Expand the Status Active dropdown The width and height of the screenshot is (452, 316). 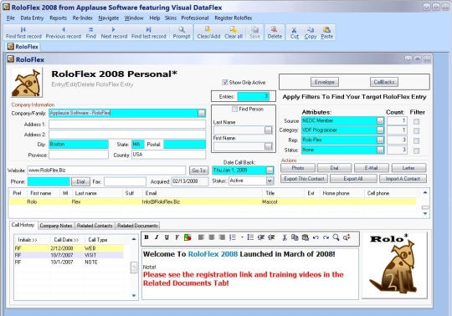[270, 181]
